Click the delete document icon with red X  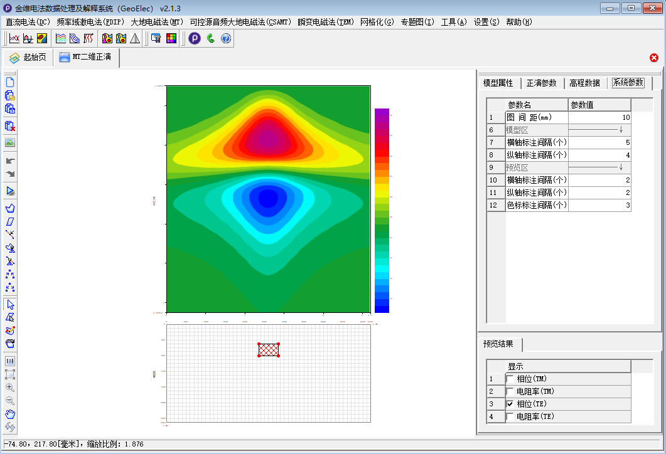[x=10, y=126]
